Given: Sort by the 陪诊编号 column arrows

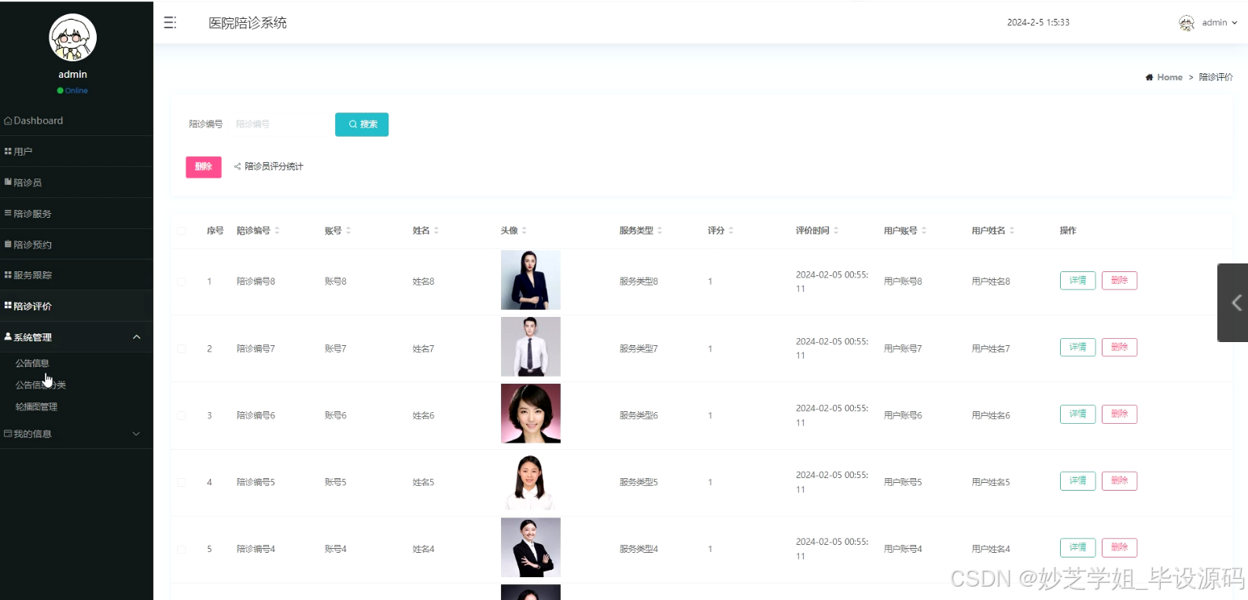Looking at the screenshot, I should 277,230.
